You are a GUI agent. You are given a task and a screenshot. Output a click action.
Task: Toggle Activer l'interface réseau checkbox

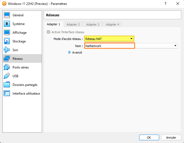pyautogui.click(x=49, y=32)
